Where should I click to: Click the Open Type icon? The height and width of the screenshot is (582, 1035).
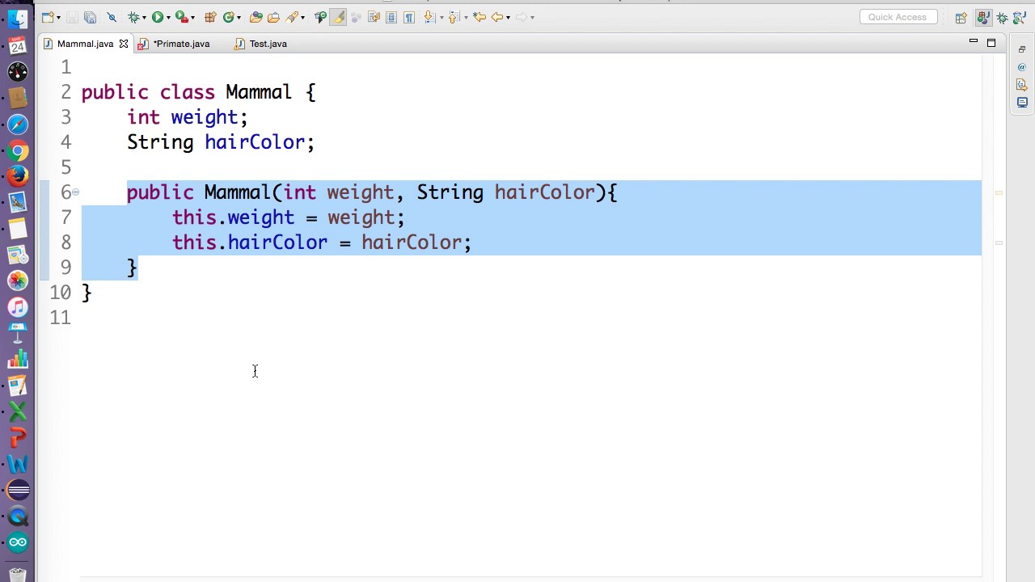256,17
